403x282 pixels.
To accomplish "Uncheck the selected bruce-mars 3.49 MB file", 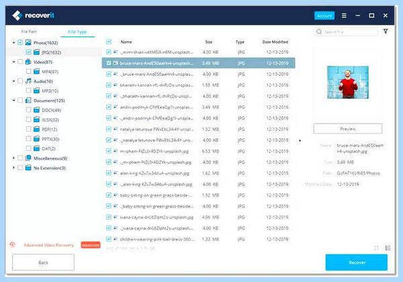I will coord(109,63).
